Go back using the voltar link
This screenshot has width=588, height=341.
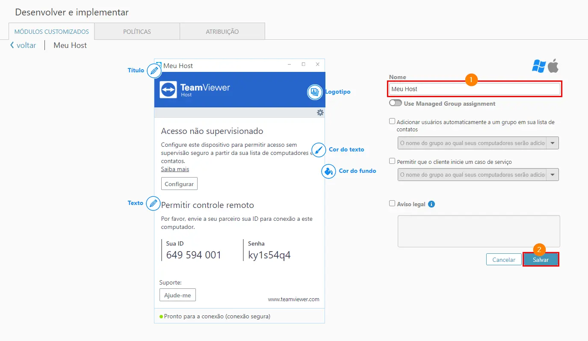(x=26, y=45)
